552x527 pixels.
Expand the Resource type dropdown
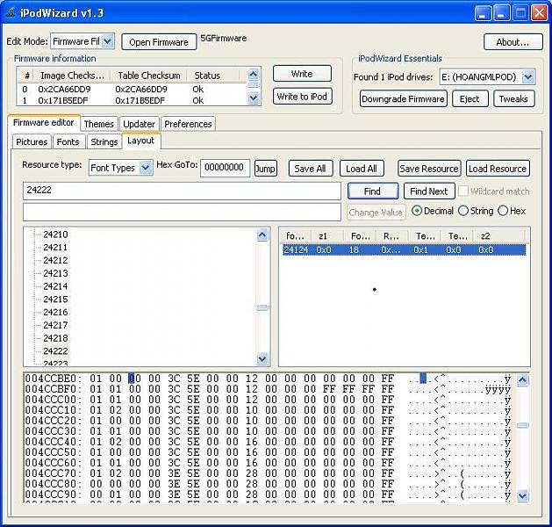tap(146, 168)
